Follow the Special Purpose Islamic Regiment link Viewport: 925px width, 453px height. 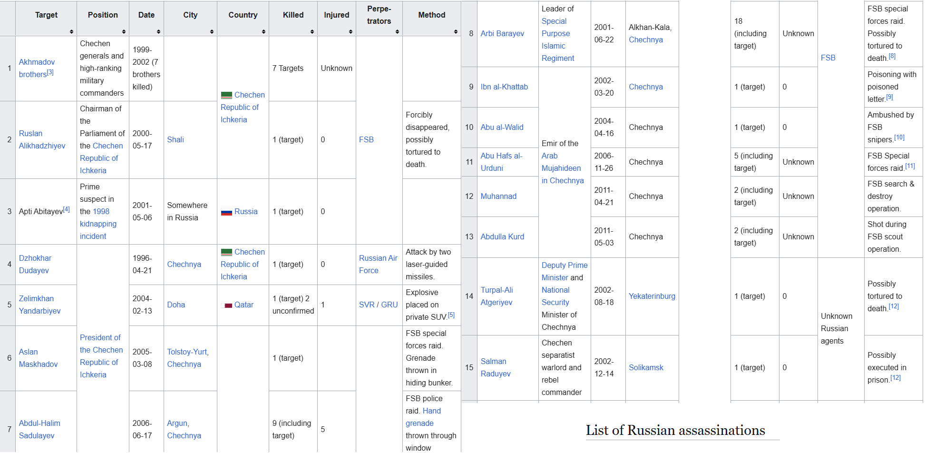coord(558,39)
